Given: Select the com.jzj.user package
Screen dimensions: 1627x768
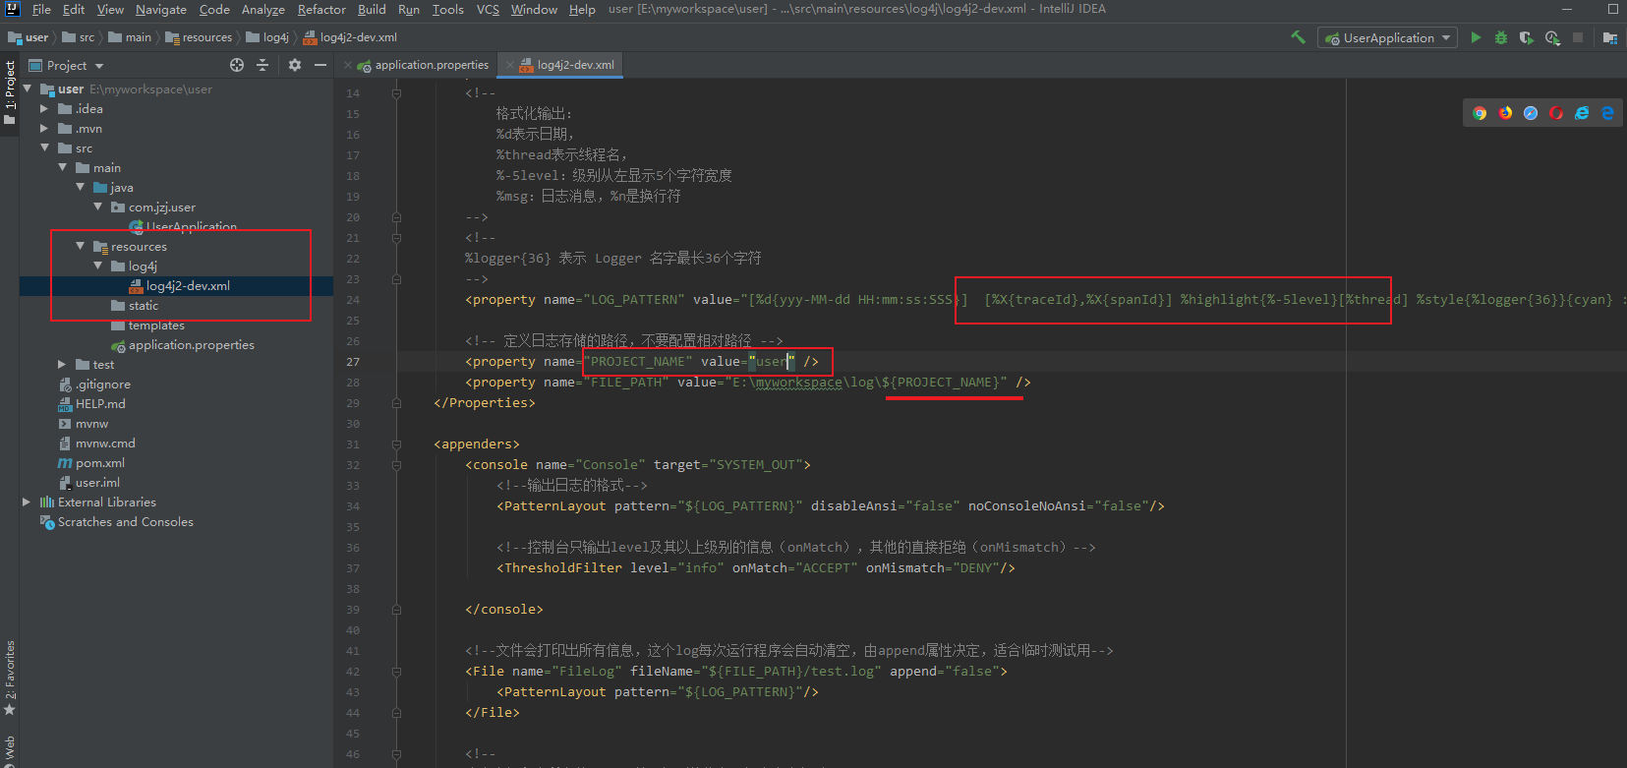Looking at the screenshot, I should tap(161, 207).
